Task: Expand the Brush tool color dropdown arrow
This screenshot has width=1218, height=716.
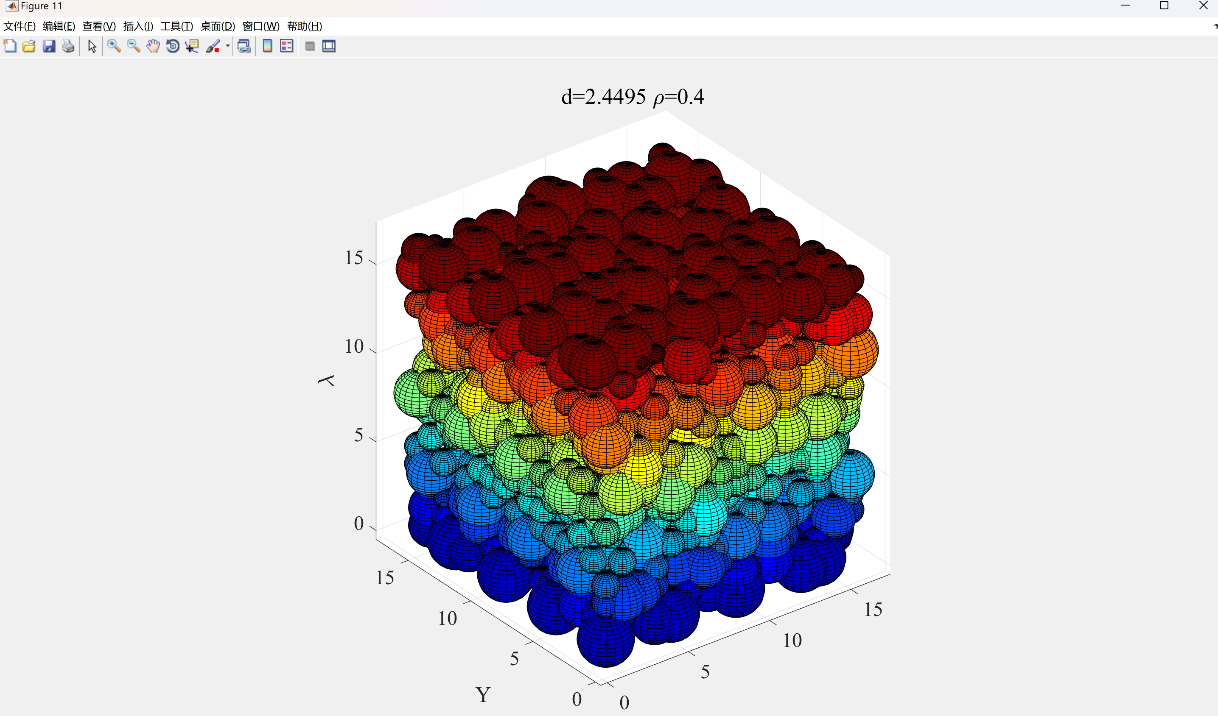Action: pyautogui.click(x=228, y=46)
